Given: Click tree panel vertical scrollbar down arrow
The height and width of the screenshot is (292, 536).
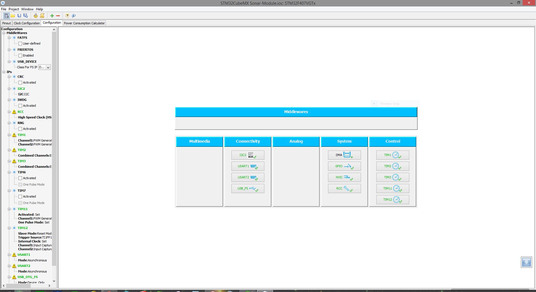Looking at the screenshot, I should tap(54, 281).
